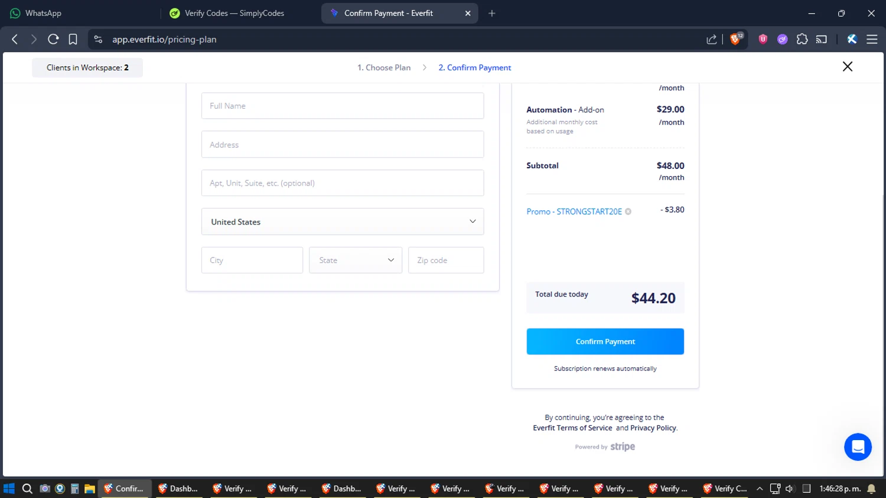This screenshot has height=498, width=886.
Task: Open the camera app in taskbar
Action: (x=44, y=489)
